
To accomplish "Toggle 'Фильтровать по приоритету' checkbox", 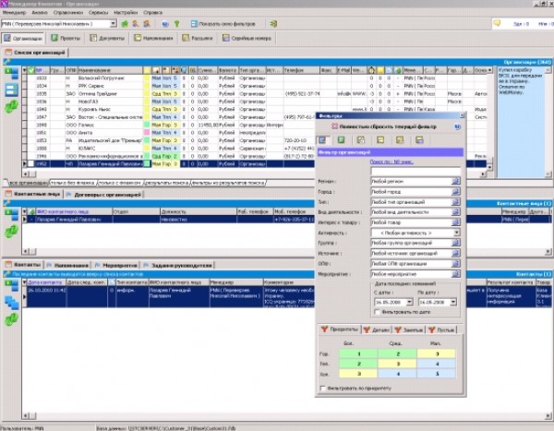I will [x=323, y=388].
